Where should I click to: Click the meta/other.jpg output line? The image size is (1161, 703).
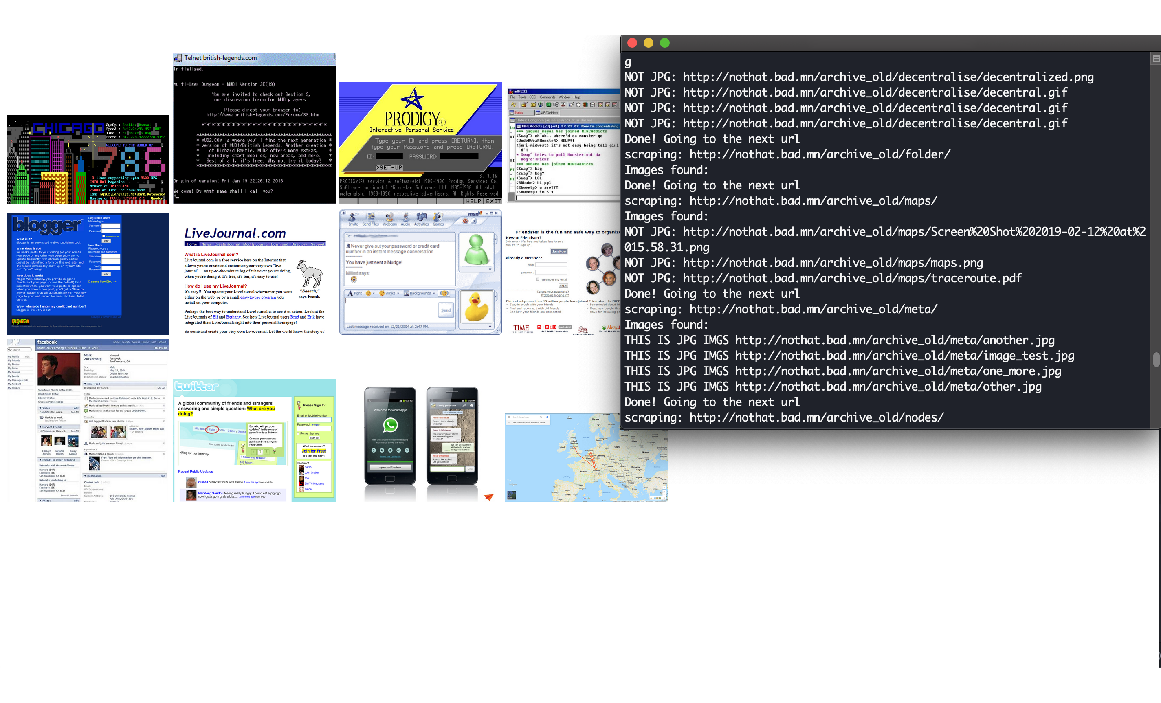point(833,387)
